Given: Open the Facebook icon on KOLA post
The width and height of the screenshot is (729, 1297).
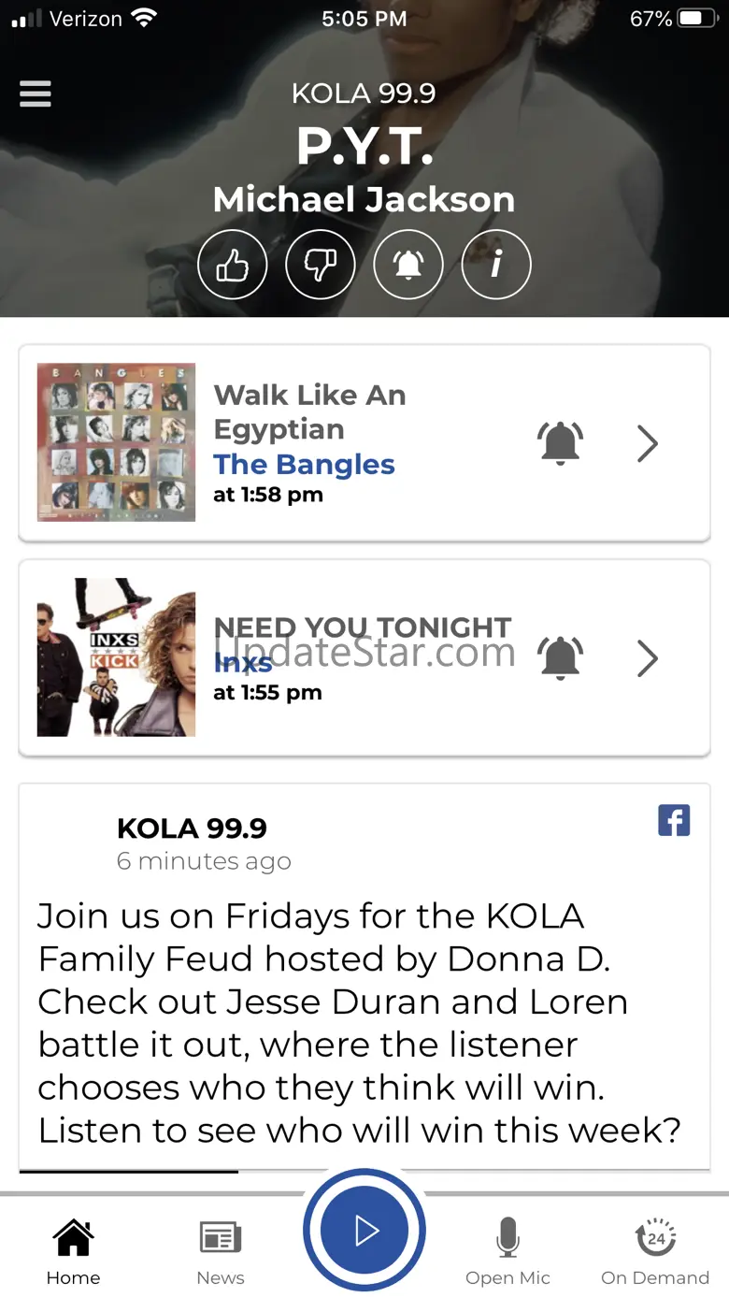Looking at the screenshot, I should pyautogui.click(x=674, y=820).
